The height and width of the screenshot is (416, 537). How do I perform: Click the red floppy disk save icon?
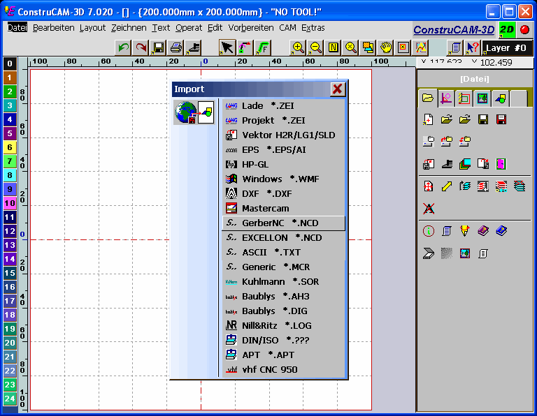pos(501,120)
